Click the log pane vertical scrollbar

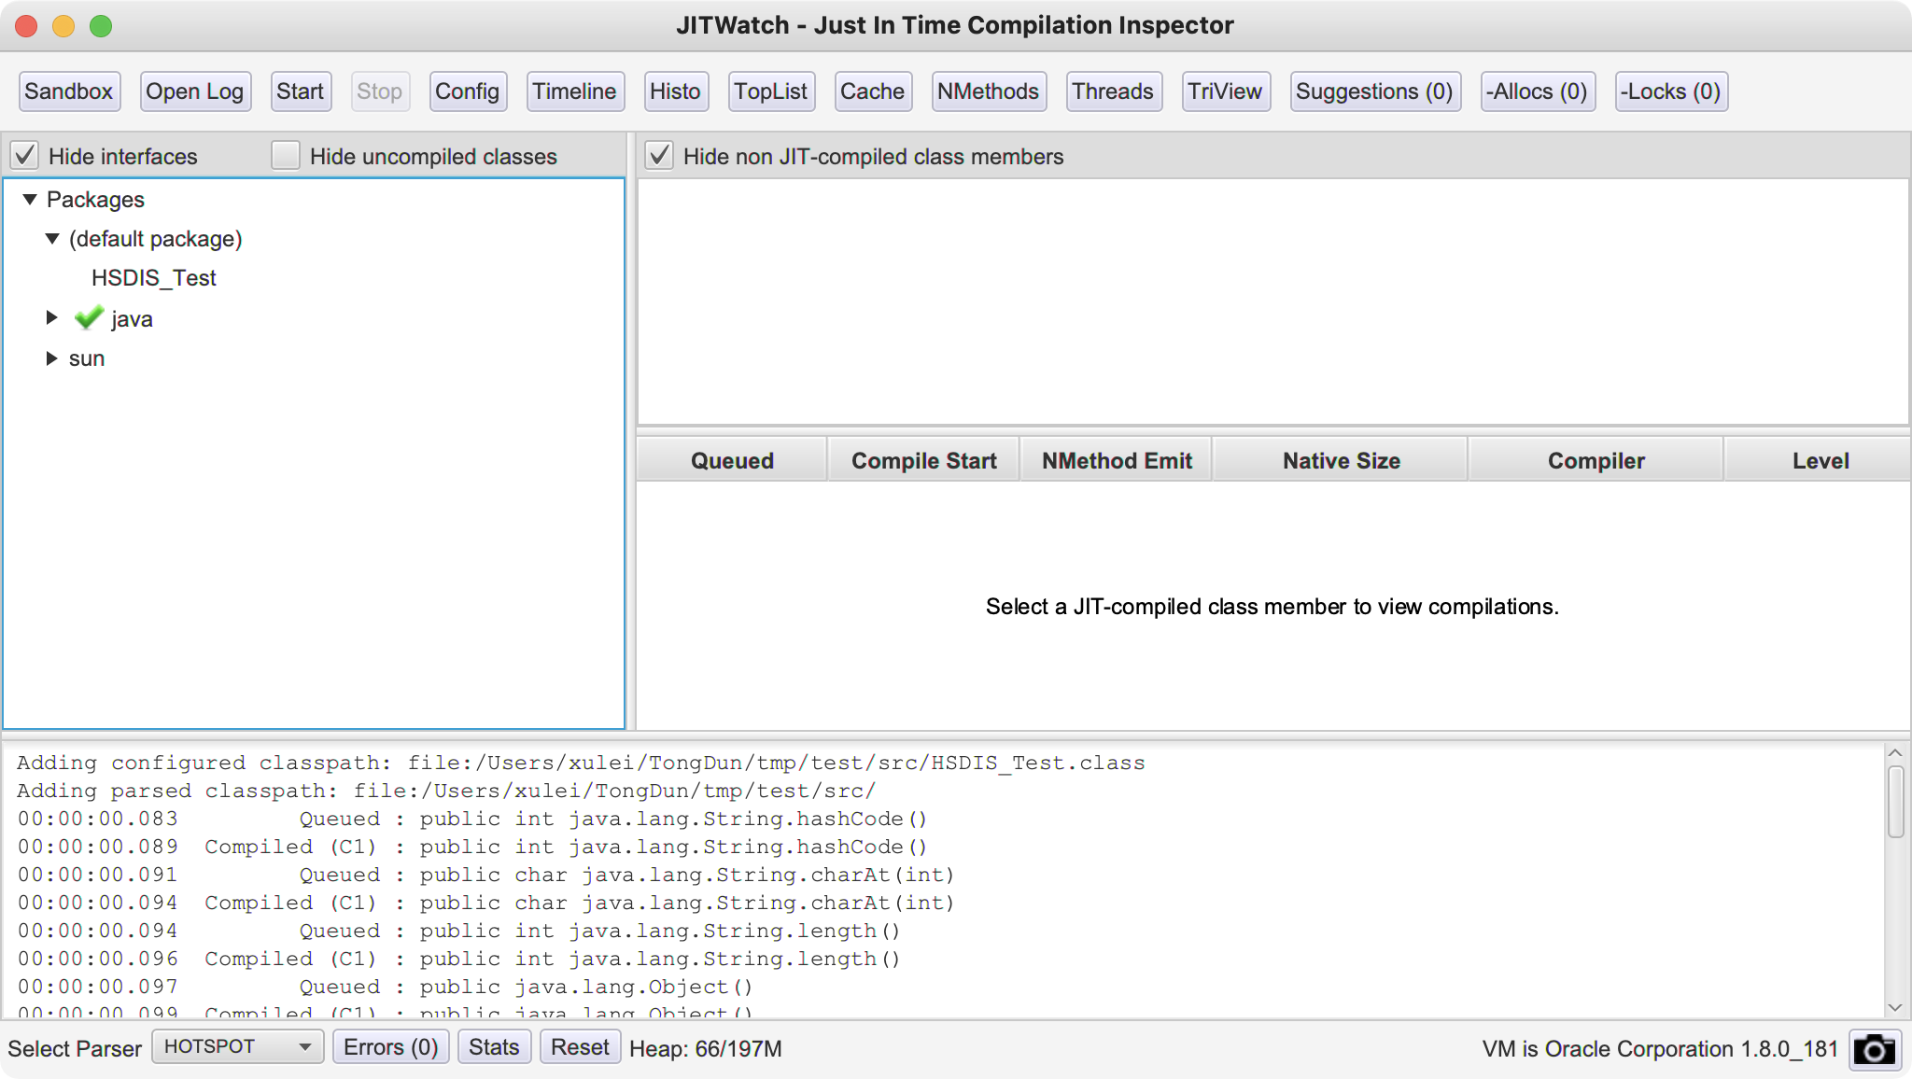[x=1895, y=803]
